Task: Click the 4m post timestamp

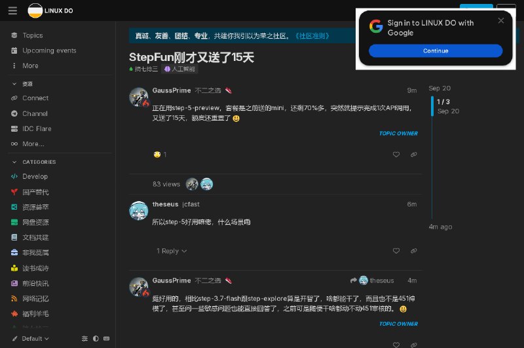Action: point(412,280)
